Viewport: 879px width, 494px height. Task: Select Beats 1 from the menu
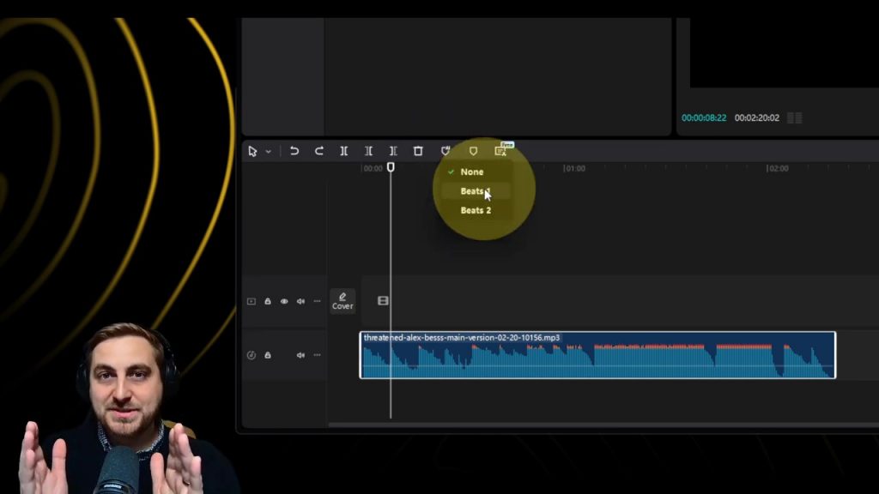pyautogui.click(x=475, y=191)
